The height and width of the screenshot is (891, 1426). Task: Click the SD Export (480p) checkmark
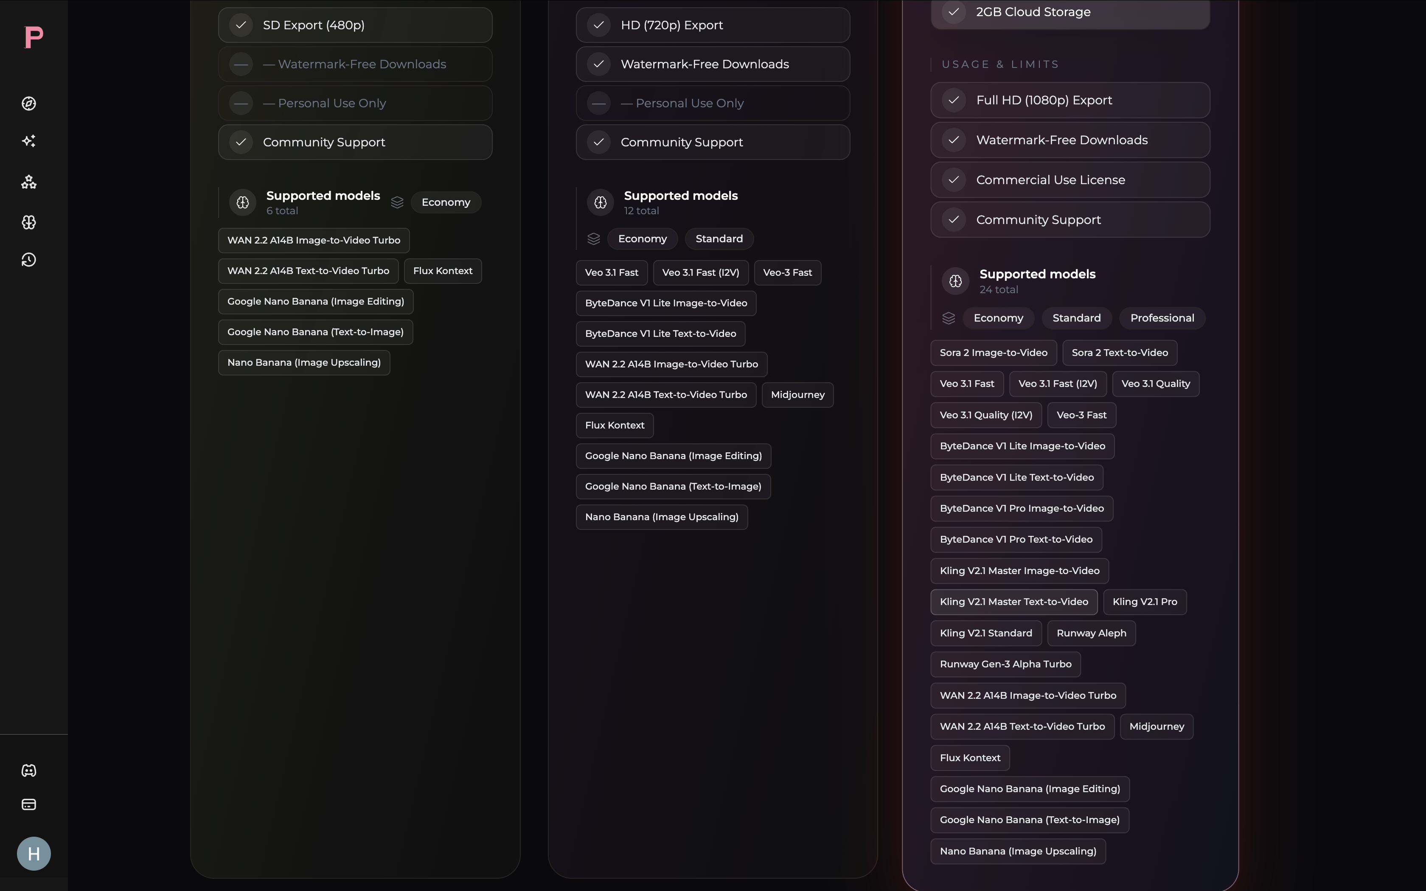click(x=241, y=25)
